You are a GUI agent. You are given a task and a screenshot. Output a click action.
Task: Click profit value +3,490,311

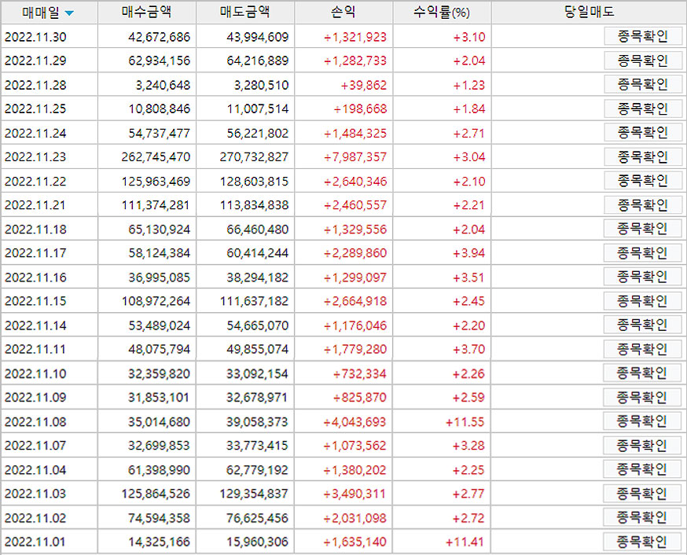pyautogui.click(x=355, y=494)
